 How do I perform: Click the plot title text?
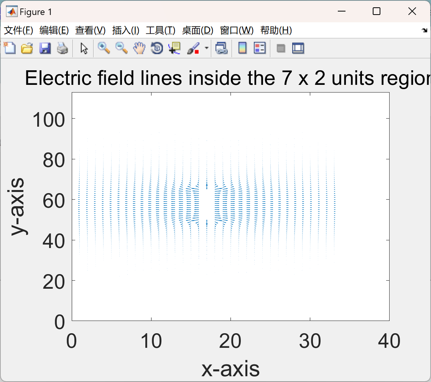[228, 78]
